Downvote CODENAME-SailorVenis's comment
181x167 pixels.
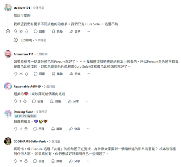26,161
